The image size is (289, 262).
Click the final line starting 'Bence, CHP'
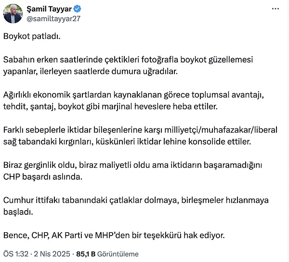point(114,235)
